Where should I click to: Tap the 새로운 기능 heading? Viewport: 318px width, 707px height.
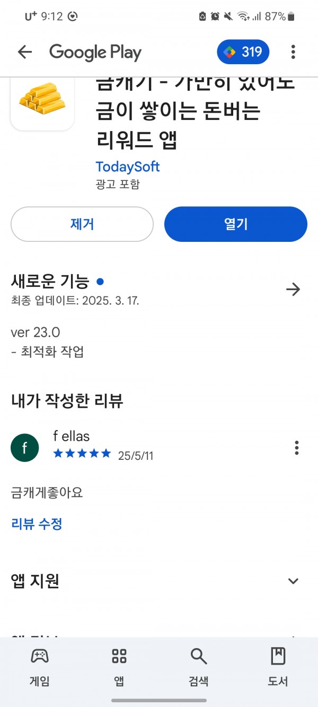[x=50, y=282]
